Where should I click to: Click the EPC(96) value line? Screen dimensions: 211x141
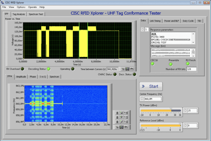tap(171, 40)
